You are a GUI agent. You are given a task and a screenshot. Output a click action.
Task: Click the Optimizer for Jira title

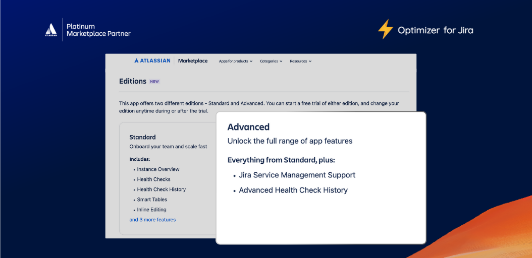click(x=435, y=30)
